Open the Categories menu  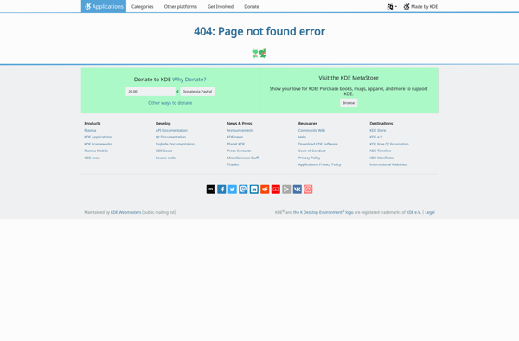143,7
